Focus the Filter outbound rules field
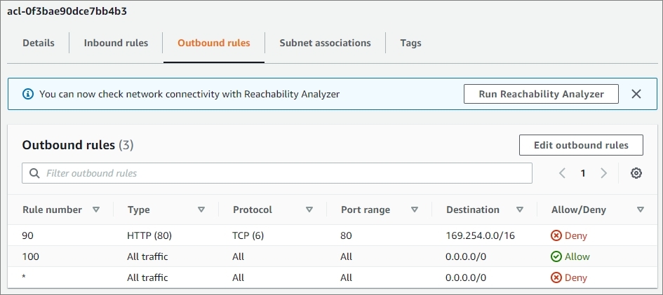 point(277,173)
